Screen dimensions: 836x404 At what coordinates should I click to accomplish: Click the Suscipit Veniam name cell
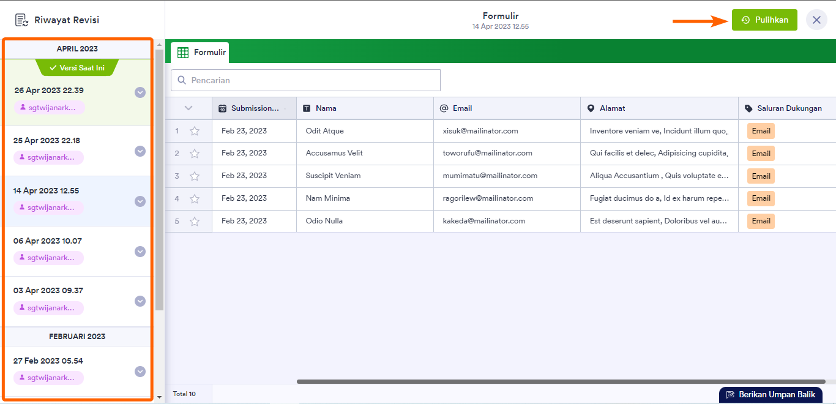pyautogui.click(x=365, y=176)
